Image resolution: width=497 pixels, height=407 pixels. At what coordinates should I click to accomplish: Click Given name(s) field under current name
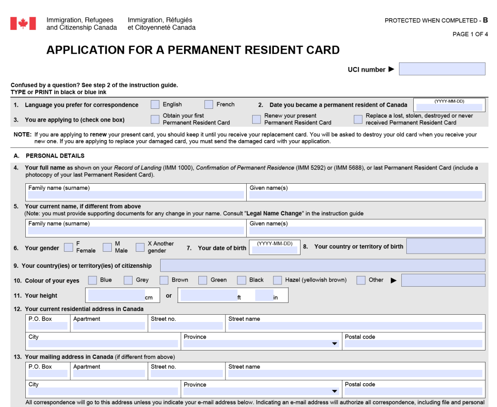click(x=366, y=231)
